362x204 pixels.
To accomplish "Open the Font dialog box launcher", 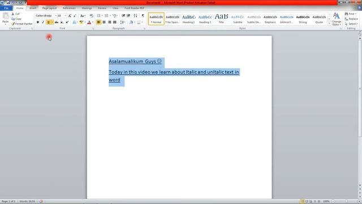I will point(93,28).
